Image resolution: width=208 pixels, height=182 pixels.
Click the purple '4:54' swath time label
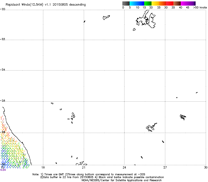coord(3,170)
